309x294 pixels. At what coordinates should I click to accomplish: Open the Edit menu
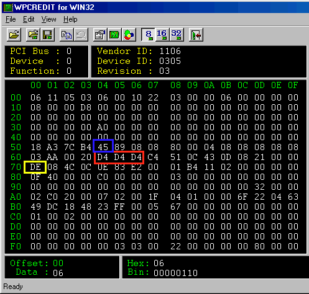(29, 19)
